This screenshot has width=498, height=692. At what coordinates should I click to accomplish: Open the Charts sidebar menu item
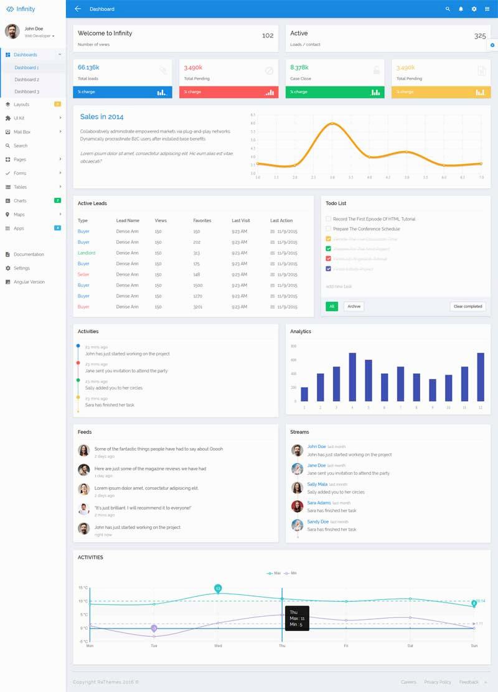click(21, 201)
